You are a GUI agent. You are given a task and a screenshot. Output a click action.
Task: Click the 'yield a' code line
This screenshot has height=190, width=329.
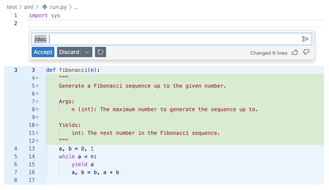[x=83, y=164]
